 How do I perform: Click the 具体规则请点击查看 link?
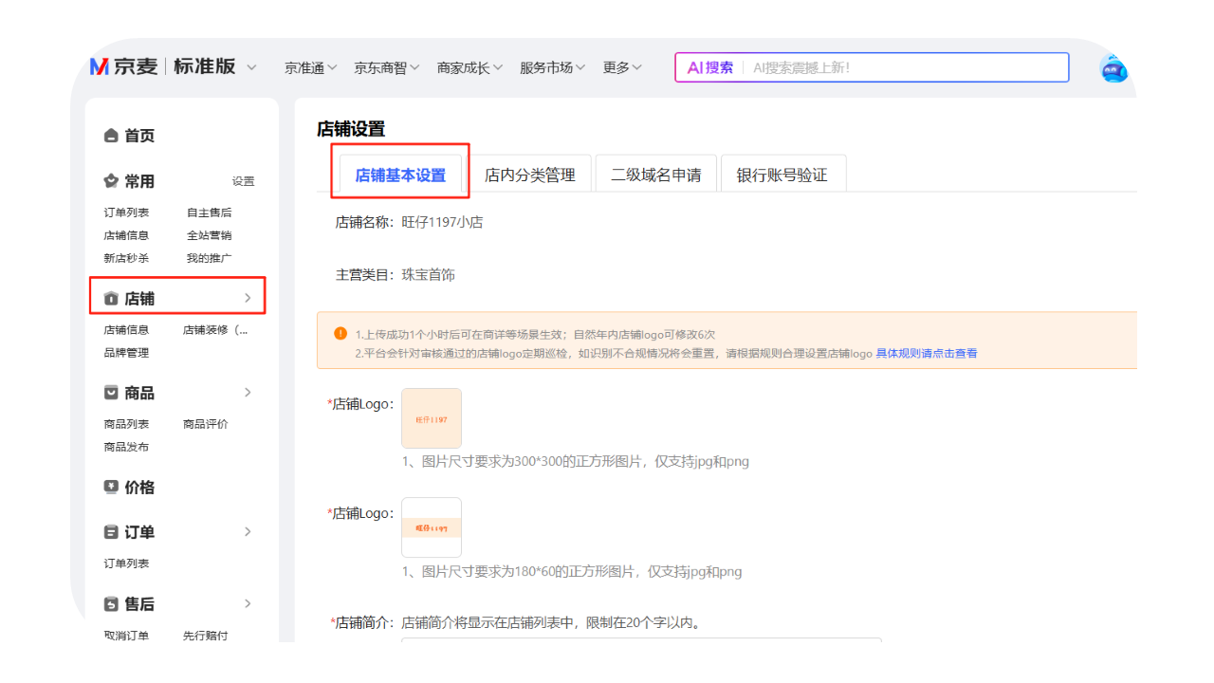tap(926, 354)
